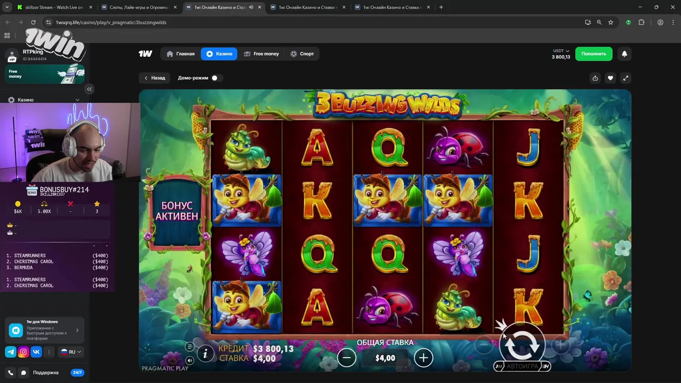681x383 pixels.
Task: Close the skillzor Stream browser tab
Action: (x=91, y=7)
